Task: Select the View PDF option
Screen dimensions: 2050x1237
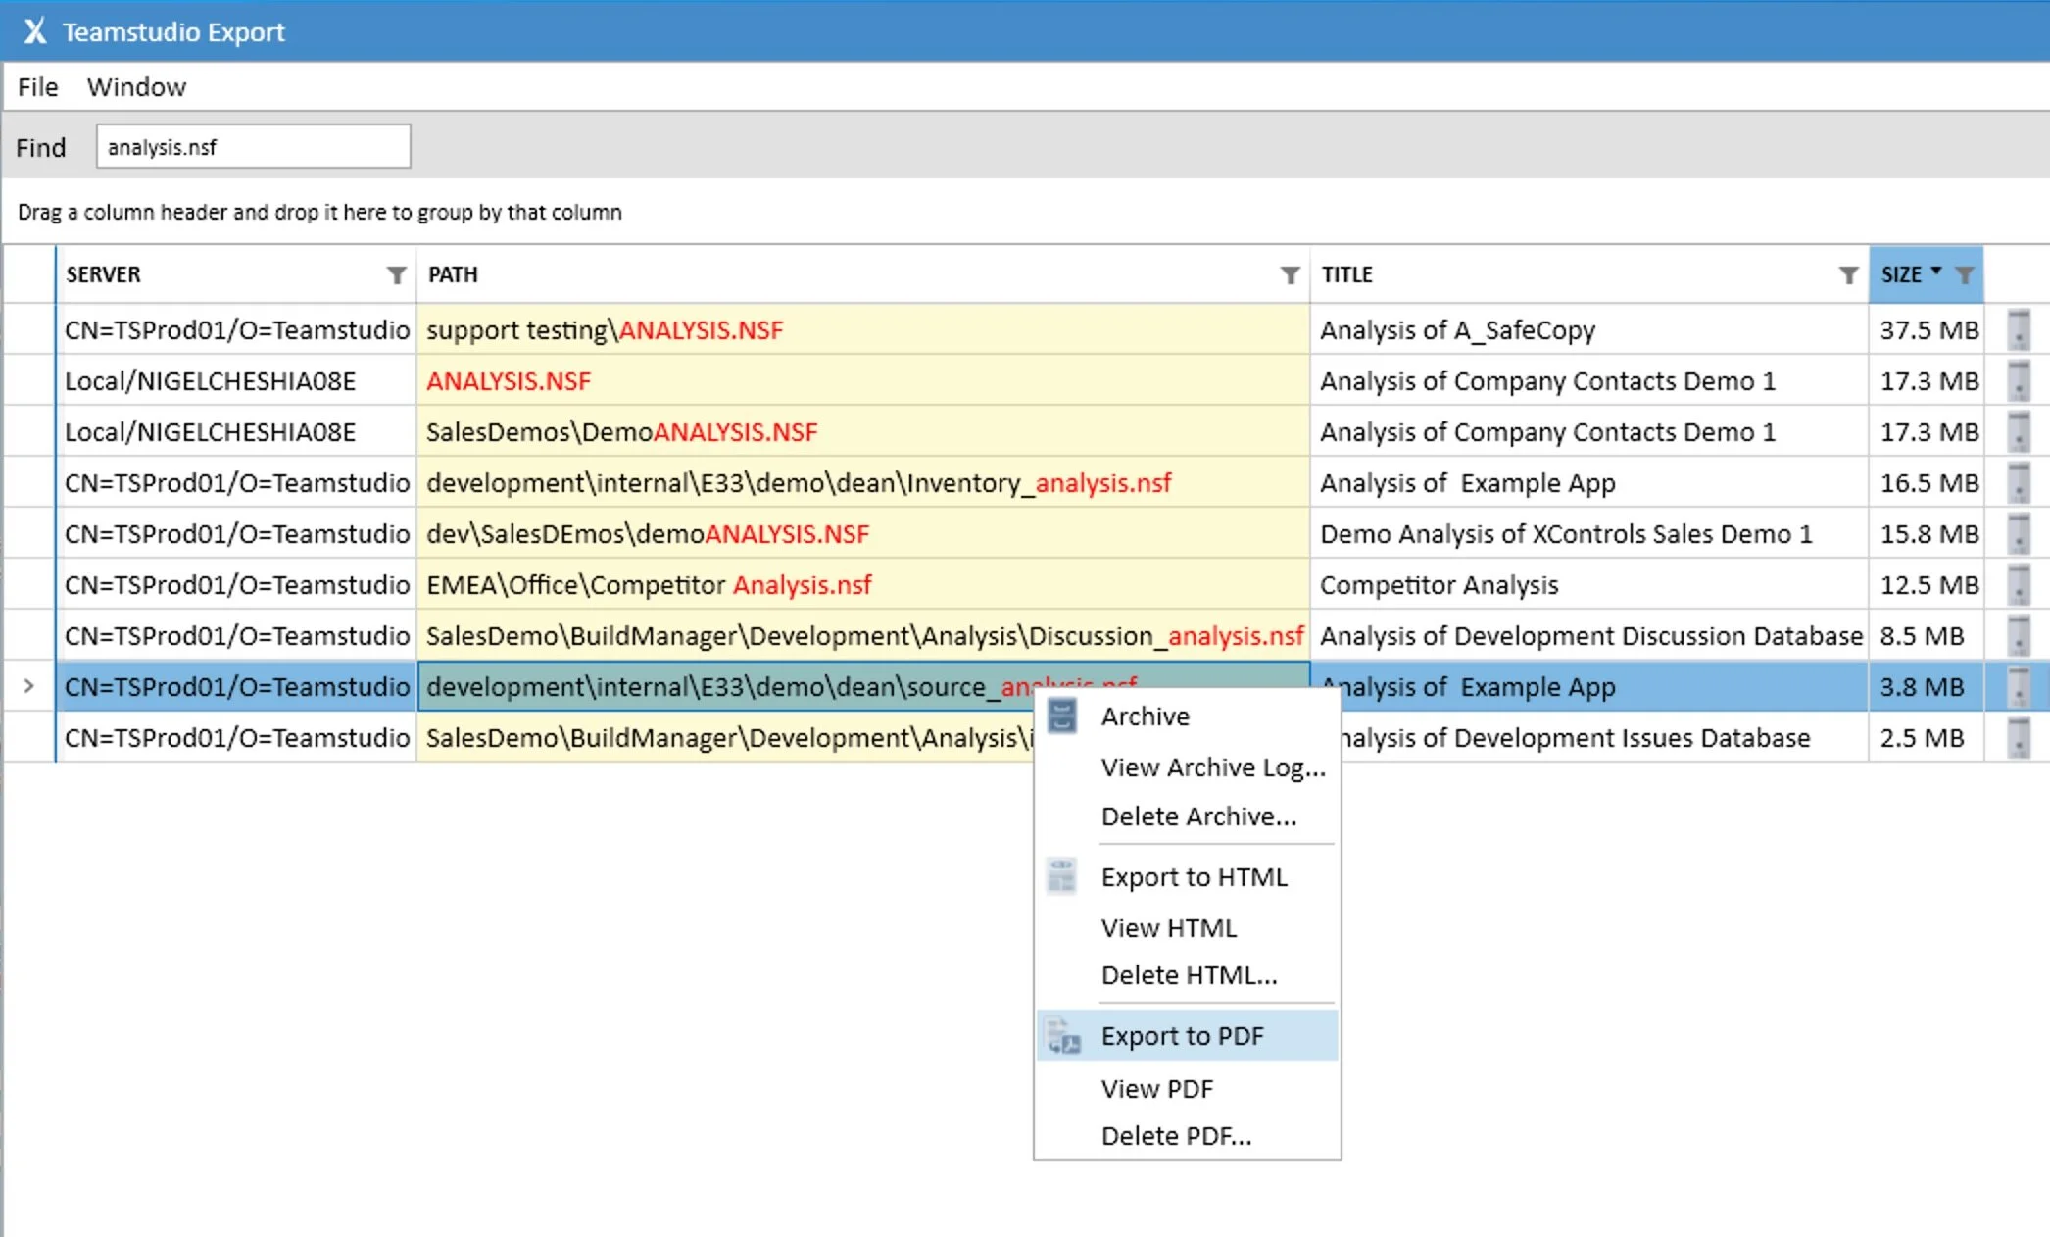Action: click(x=1157, y=1088)
